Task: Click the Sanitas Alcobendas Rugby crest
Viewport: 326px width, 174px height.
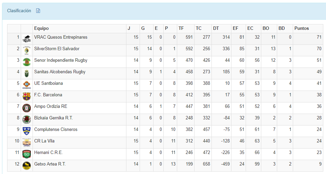Action: 26,73
